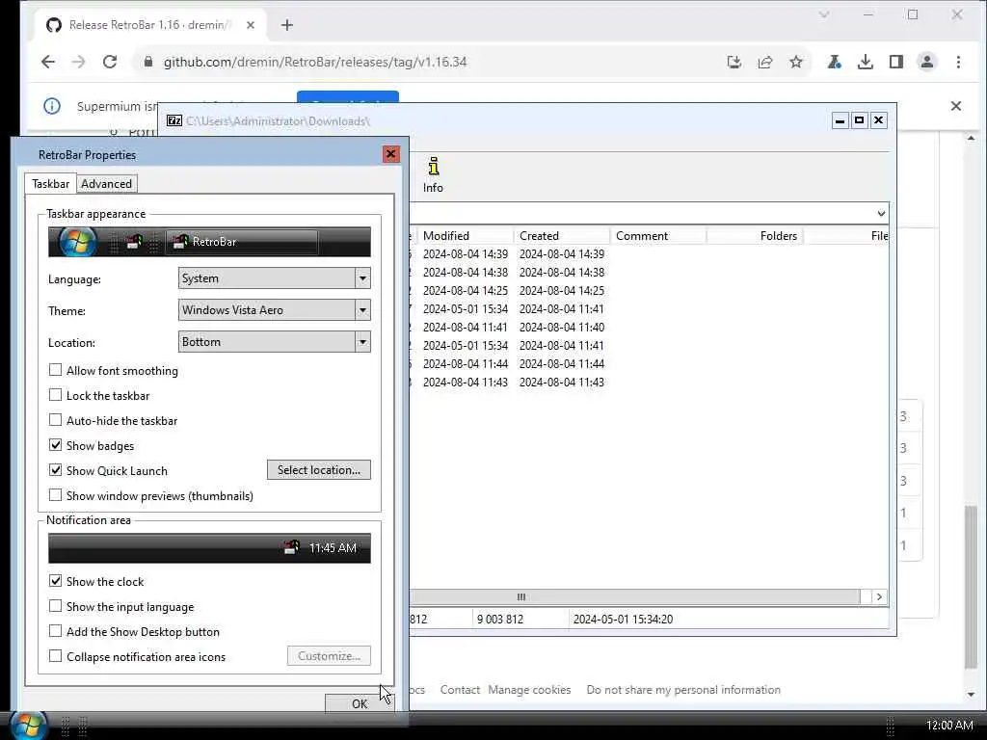This screenshot has width=987, height=740.
Task: Toggle the browser side panel icon
Action: tap(896, 62)
